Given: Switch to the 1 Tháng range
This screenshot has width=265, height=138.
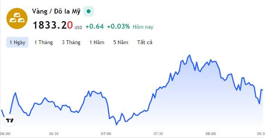Looking at the screenshot, I should [44, 42].
